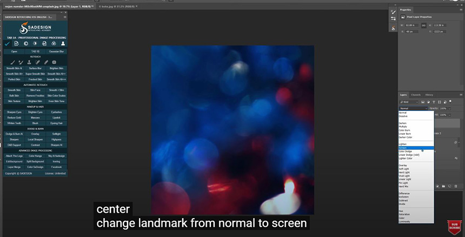Select the stamp tool icon under Retouch

(x=29, y=62)
